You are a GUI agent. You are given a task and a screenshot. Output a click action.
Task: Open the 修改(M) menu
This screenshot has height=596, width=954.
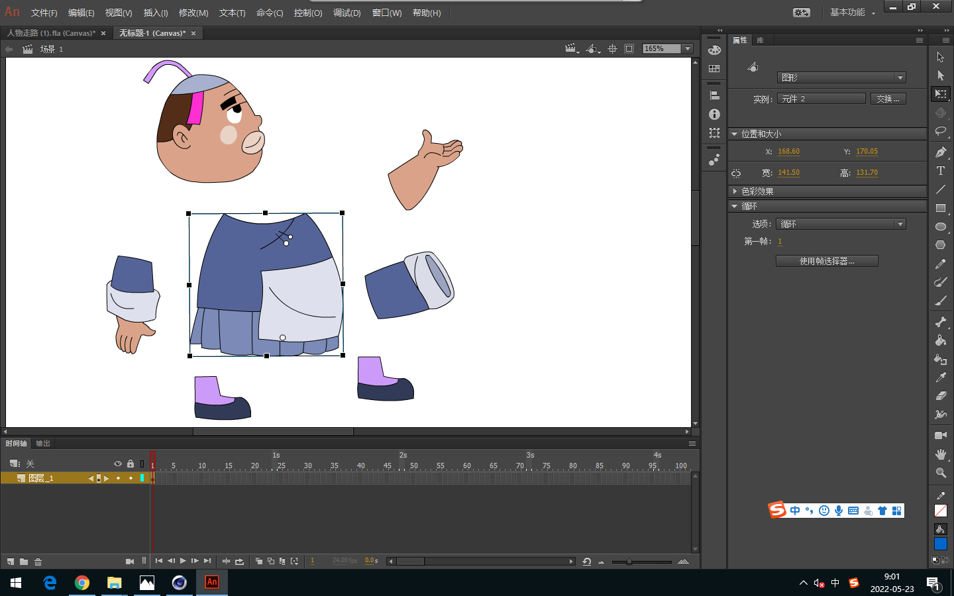coord(193,13)
